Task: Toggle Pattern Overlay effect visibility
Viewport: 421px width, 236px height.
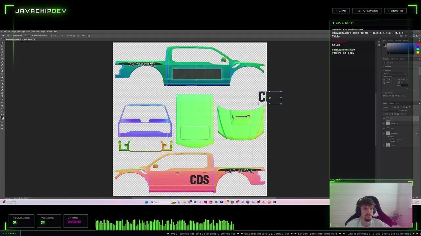Action: pos(391,139)
